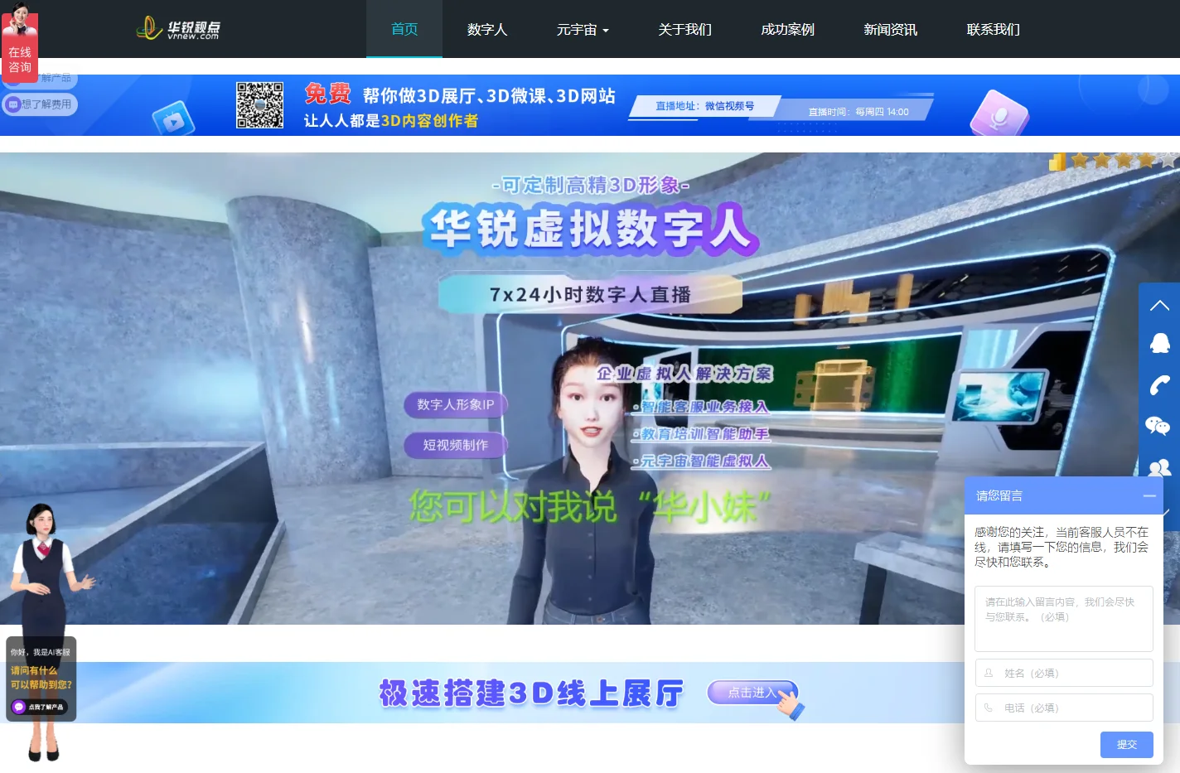The width and height of the screenshot is (1180, 773).
Task: Click the user group icon in sidebar
Action: click(1159, 467)
